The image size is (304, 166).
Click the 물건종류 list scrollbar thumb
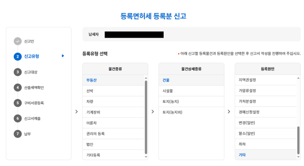[x=146, y=117]
